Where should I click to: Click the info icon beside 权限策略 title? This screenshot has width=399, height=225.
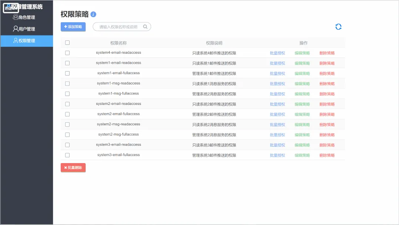(93, 14)
